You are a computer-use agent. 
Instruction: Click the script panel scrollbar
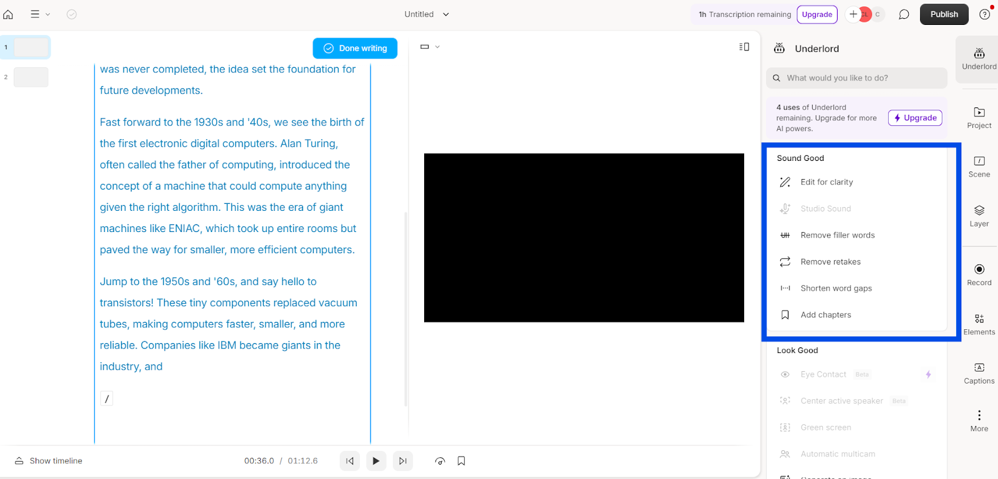[x=405, y=309]
